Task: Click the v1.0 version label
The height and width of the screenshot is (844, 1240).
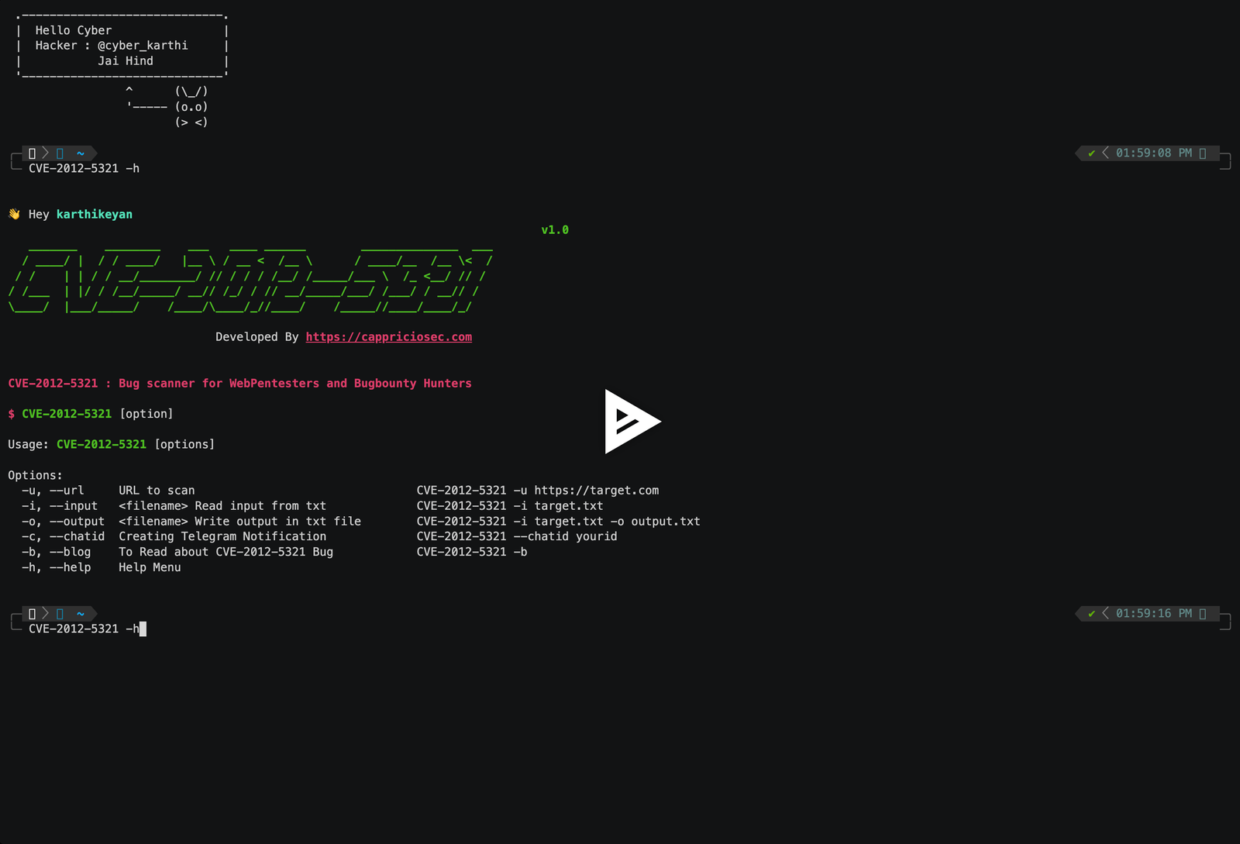Action: (554, 229)
